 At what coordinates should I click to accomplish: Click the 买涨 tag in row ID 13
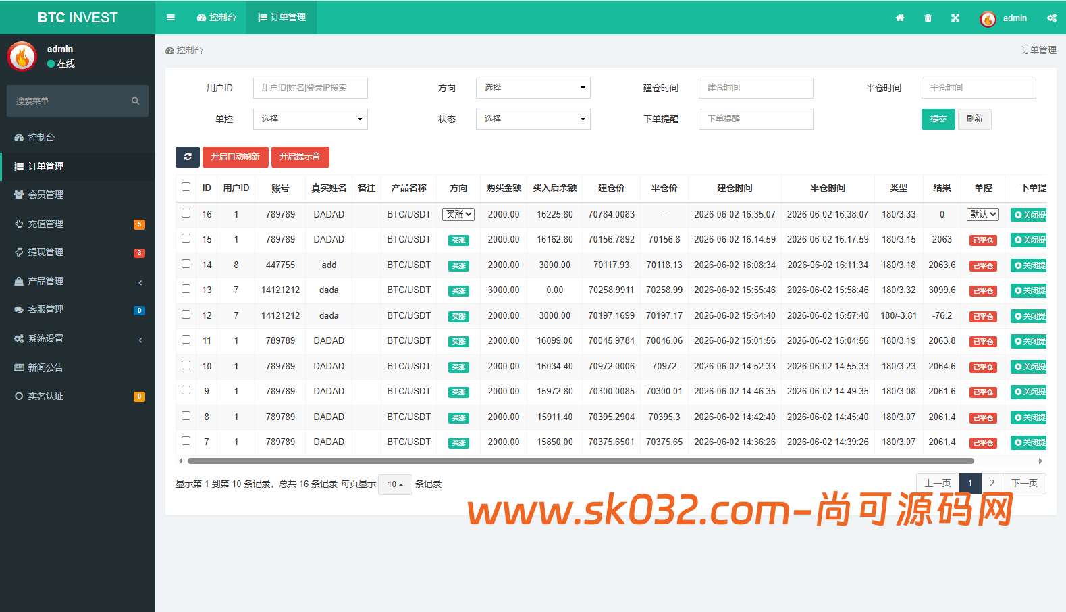[458, 290]
